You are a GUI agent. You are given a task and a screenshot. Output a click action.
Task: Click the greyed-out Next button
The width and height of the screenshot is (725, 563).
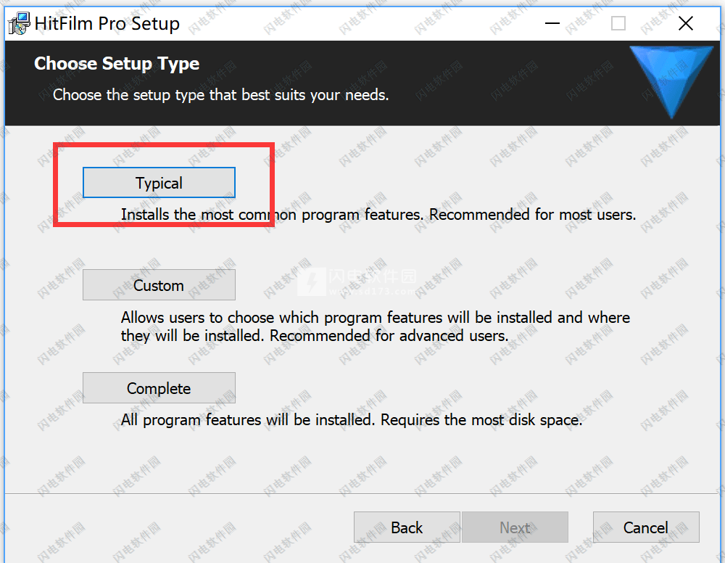515,527
